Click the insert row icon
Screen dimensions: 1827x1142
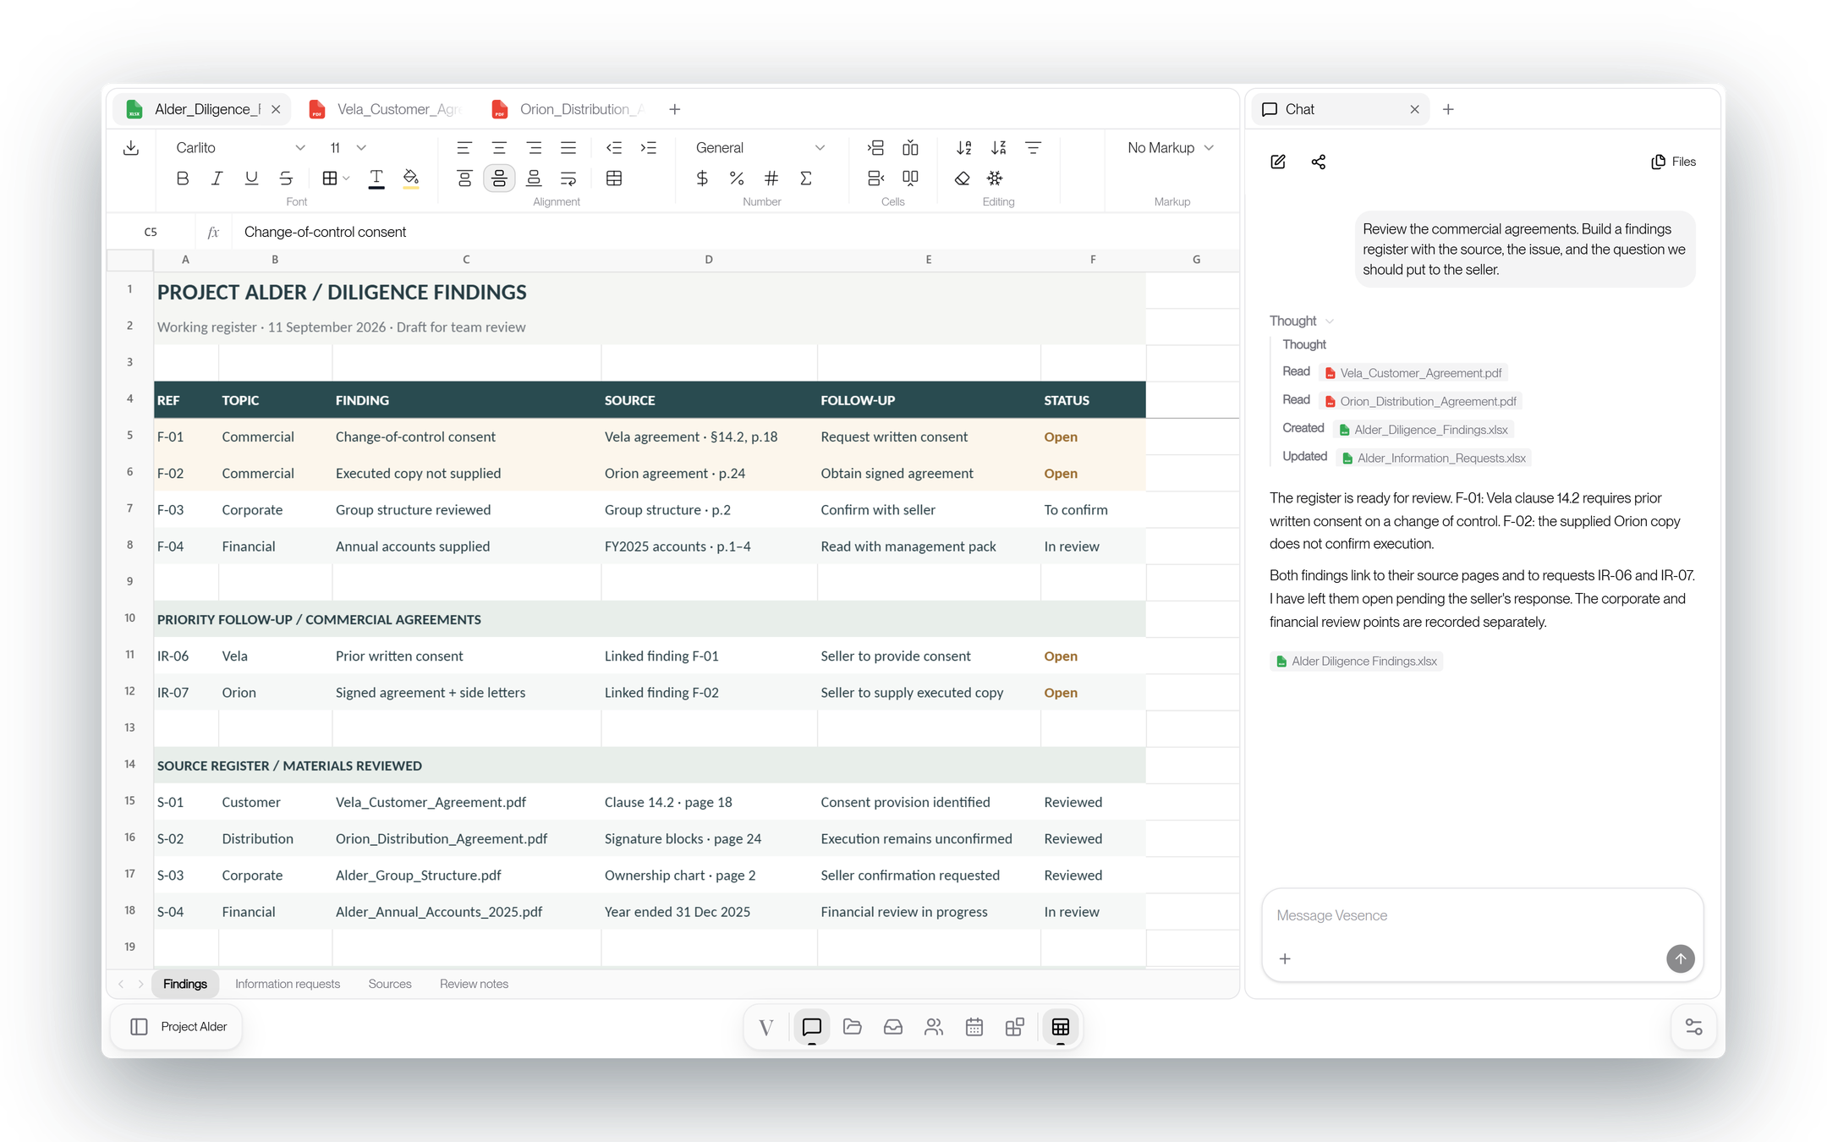(x=875, y=148)
